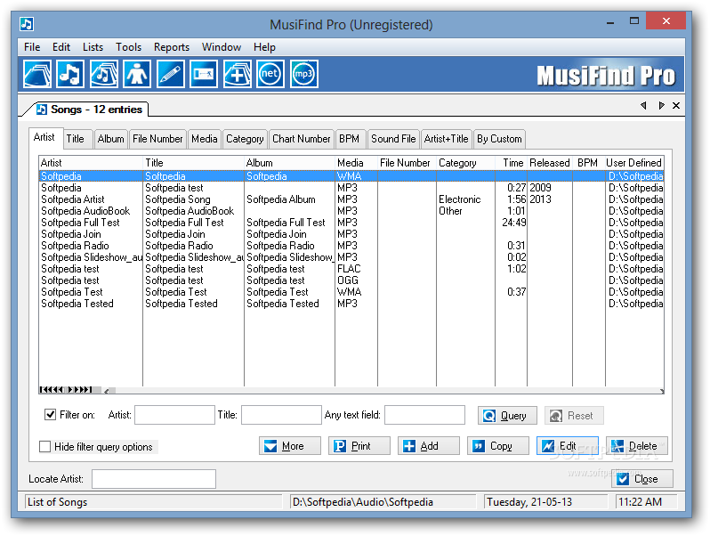Click the Query button
This screenshot has width=710, height=536.
point(507,416)
